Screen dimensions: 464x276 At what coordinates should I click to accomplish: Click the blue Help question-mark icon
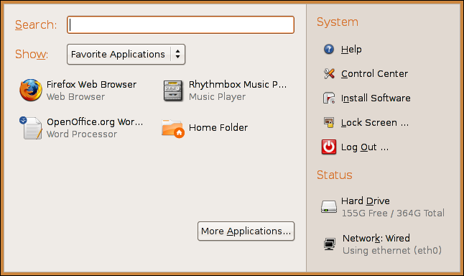pos(329,49)
